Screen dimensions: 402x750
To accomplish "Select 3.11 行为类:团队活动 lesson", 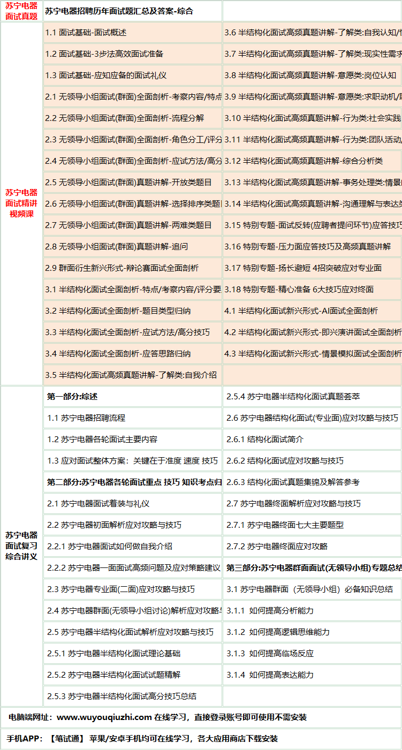I will (312, 139).
